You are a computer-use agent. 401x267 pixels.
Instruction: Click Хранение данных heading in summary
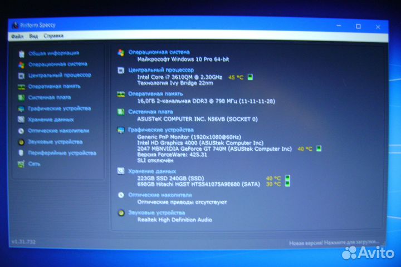point(152,171)
